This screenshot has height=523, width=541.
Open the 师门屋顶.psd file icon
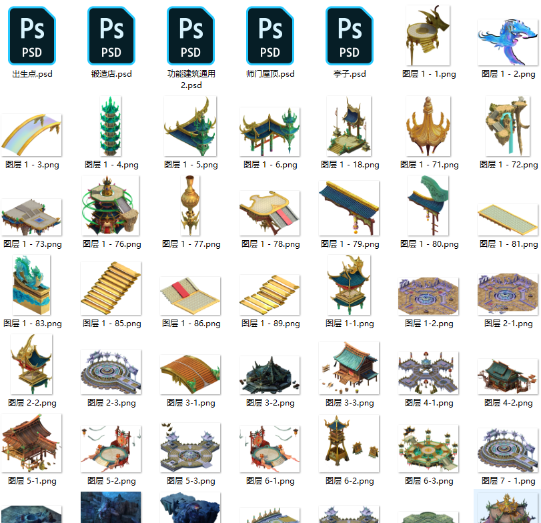tap(270, 36)
